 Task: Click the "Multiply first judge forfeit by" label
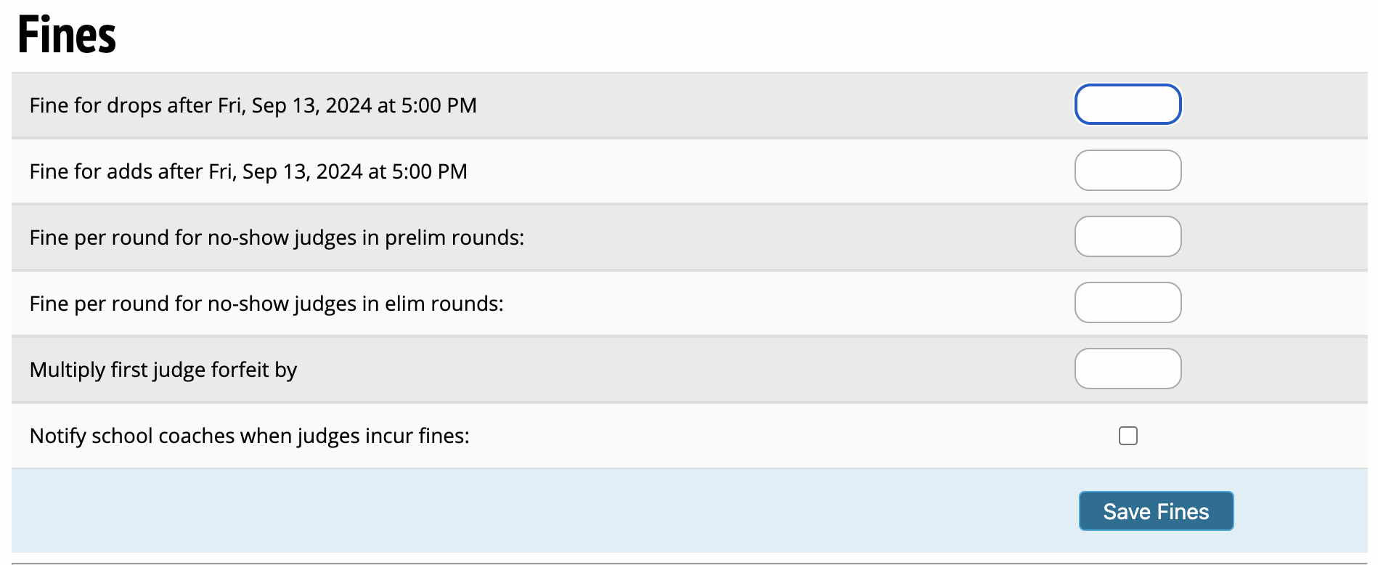pyautogui.click(x=163, y=370)
